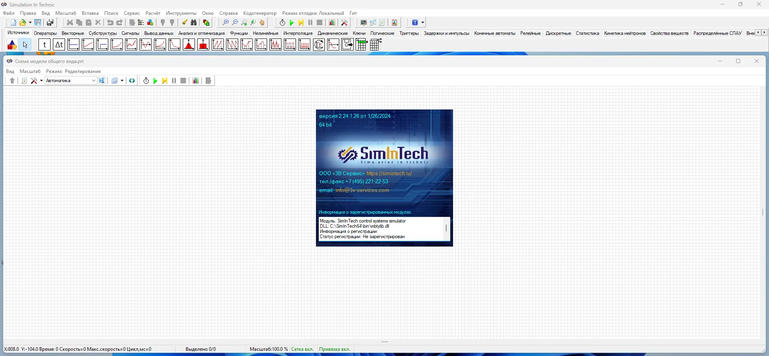Screen dimensions: 769x356
Task: Click the open folder icon in the main toolbar
Action: (23, 23)
